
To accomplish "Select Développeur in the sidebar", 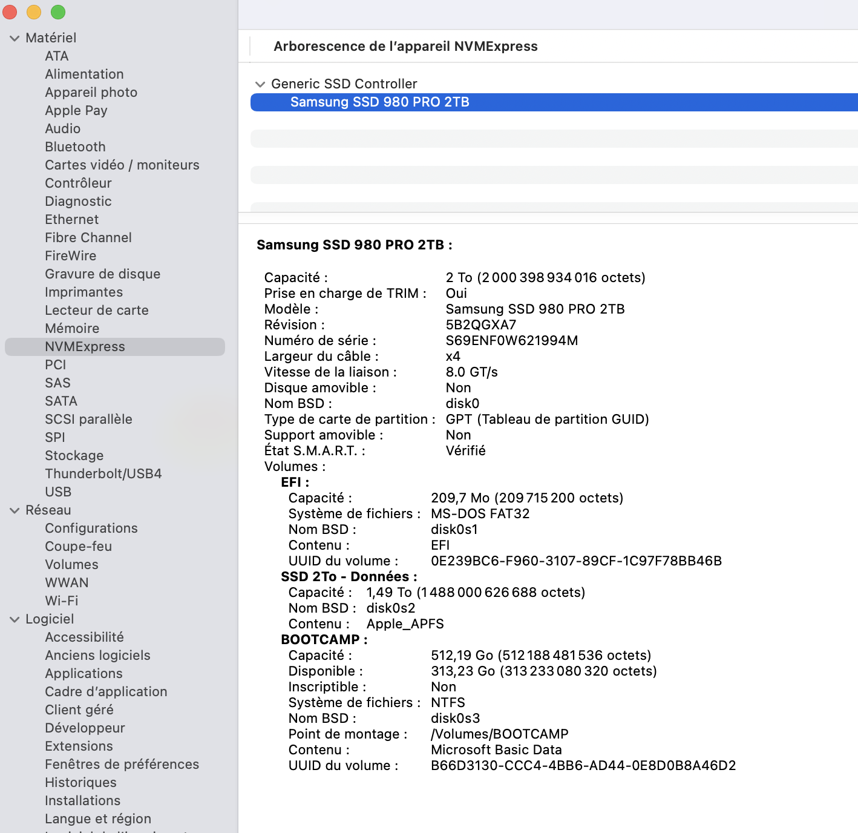I will tap(85, 728).
